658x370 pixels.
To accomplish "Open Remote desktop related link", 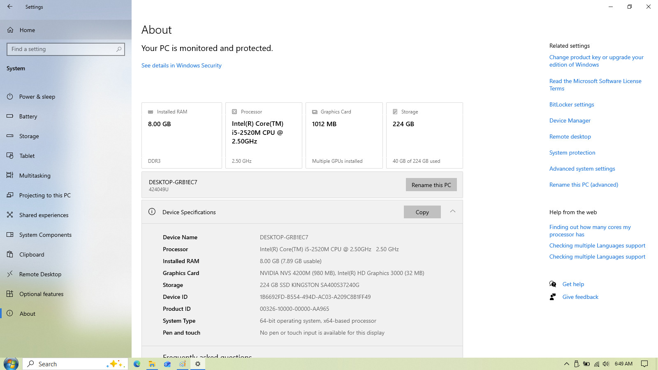I will (x=570, y=136).
